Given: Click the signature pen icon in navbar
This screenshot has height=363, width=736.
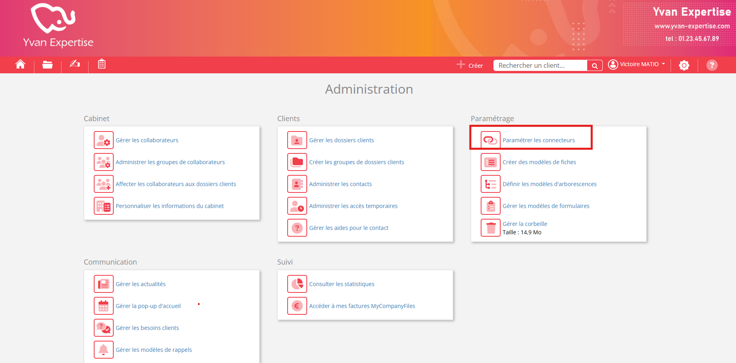Looking at the screenshot, I should pos(75,64).
